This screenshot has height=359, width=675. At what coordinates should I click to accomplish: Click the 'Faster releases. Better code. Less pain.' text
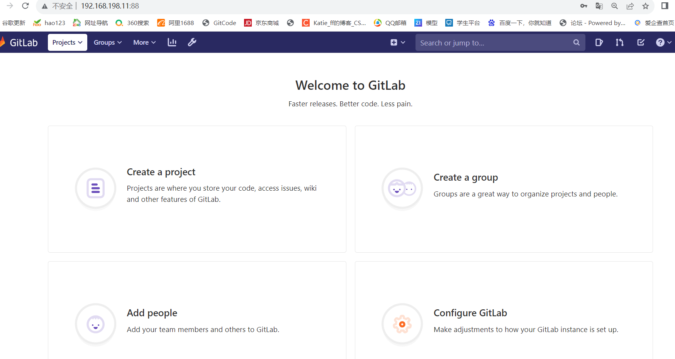click(350, 104)
